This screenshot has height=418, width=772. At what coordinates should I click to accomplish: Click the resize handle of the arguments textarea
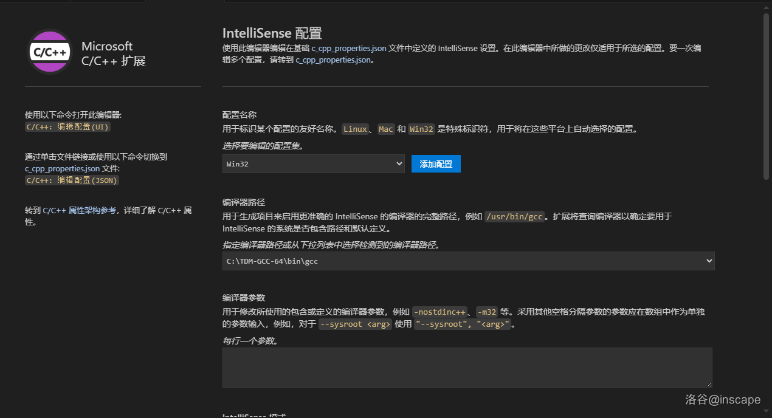click(x=708, y=384)
